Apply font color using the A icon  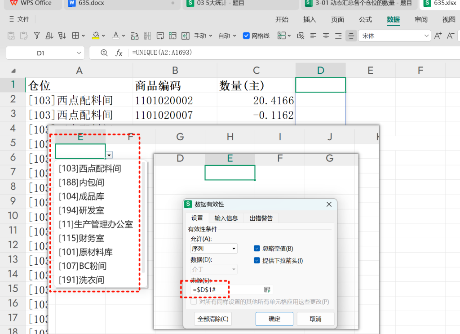[116, 36]
